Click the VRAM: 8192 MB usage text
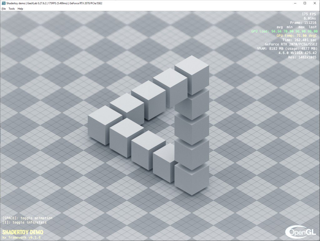The image size is (320, 241). 287,48
